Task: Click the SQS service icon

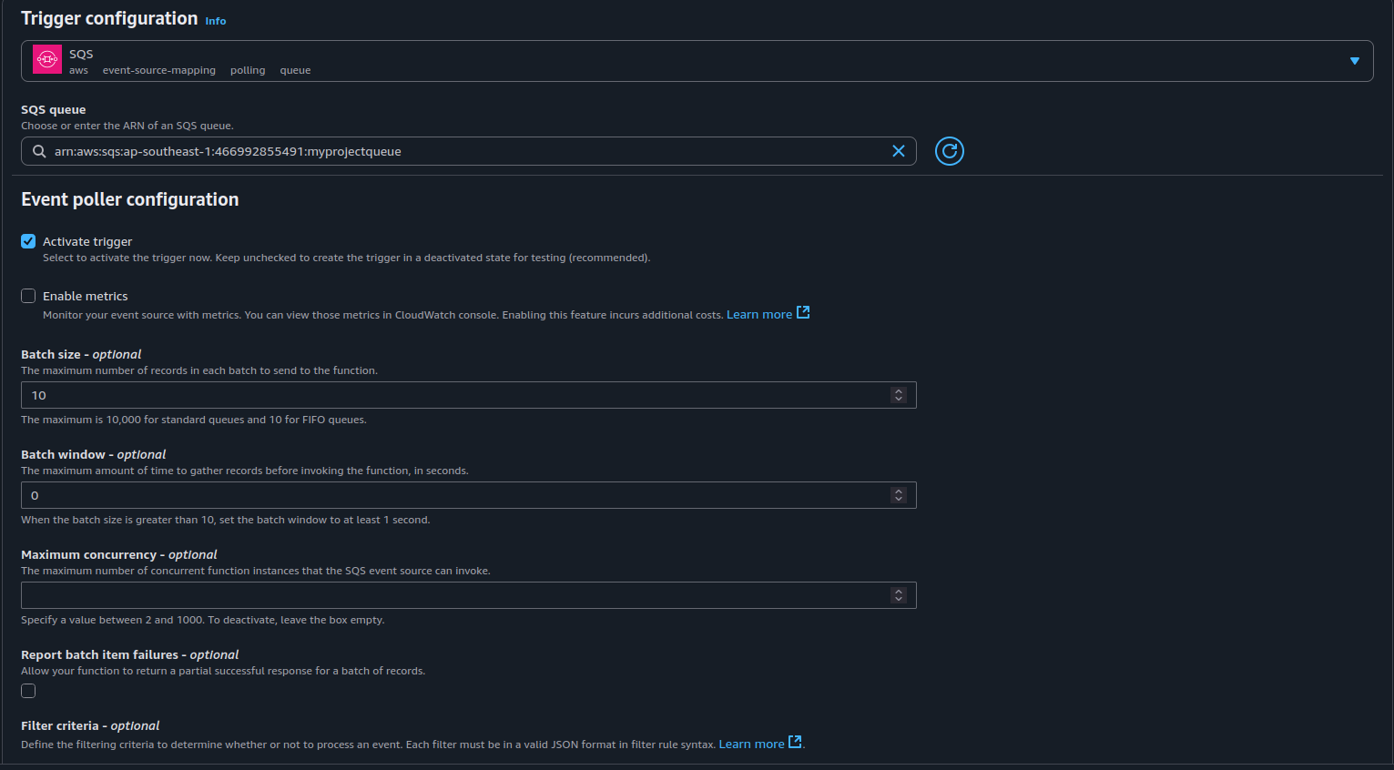Action: 47,59
